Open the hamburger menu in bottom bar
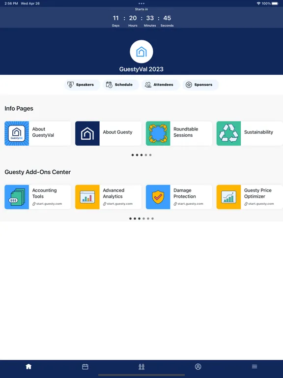 pyautogui.click(x=255, y=366)
